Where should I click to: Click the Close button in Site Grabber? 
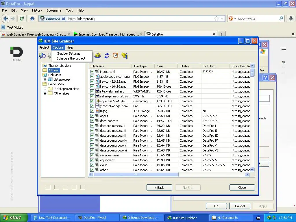pos(242,187)
